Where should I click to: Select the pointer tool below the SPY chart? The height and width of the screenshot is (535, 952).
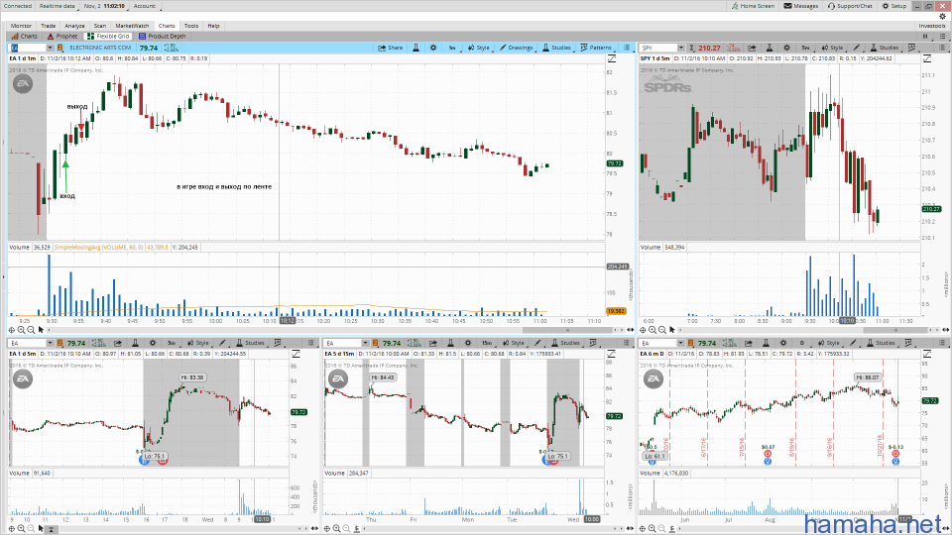coord(671,330)
